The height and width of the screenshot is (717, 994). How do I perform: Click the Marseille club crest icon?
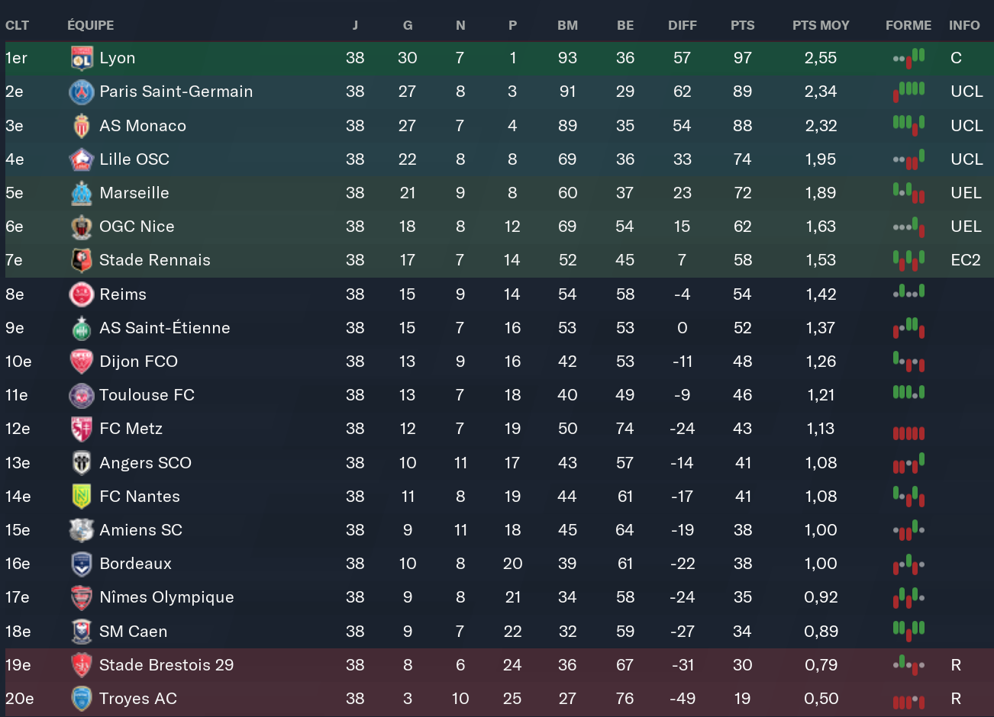82,193
